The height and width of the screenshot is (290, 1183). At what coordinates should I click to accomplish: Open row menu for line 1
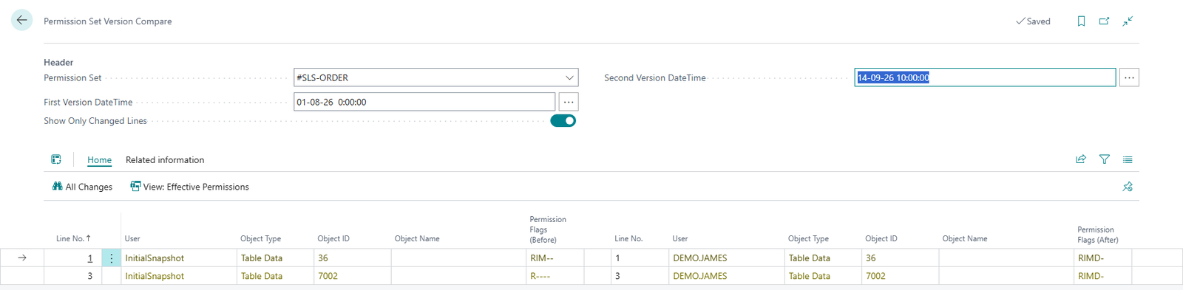click(x=111, y=258)
